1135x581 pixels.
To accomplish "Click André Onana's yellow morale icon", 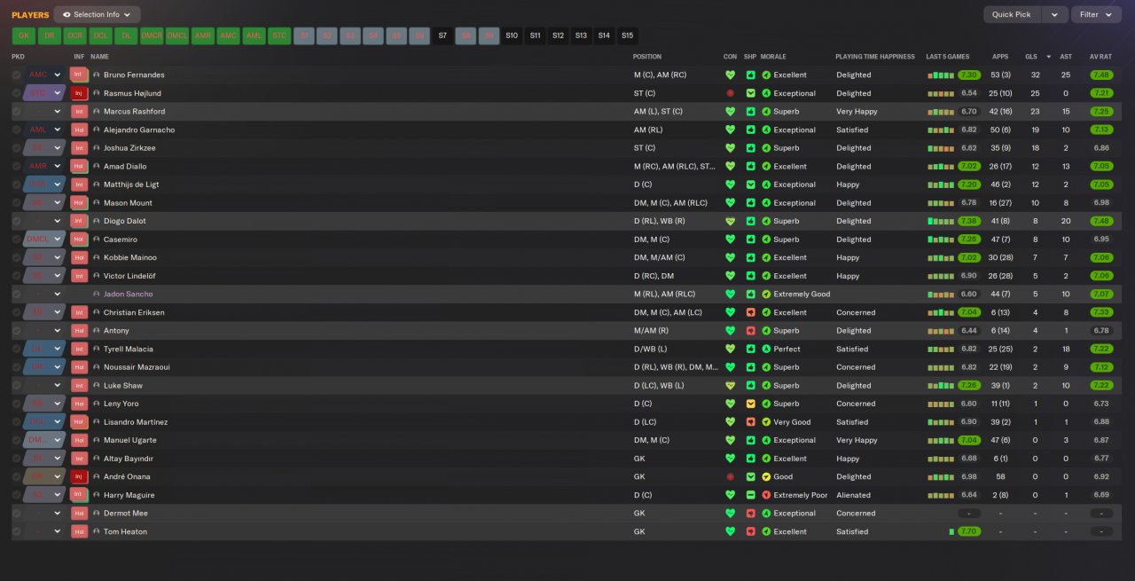I will (x=766, y=476).
